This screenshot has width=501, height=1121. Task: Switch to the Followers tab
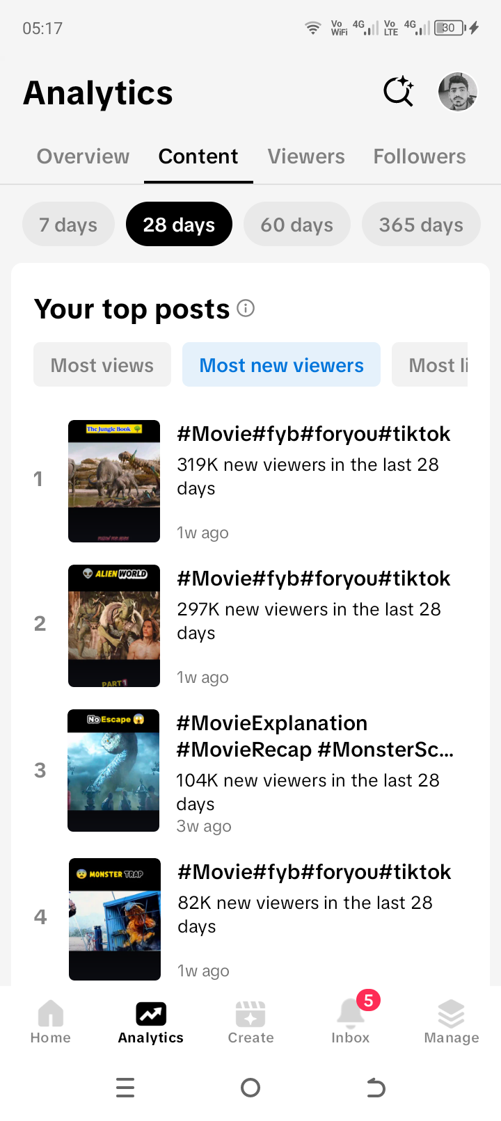tap(420, 156)
